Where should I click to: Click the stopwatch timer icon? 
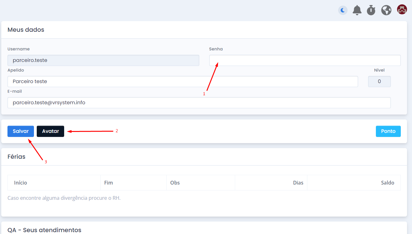371,10
